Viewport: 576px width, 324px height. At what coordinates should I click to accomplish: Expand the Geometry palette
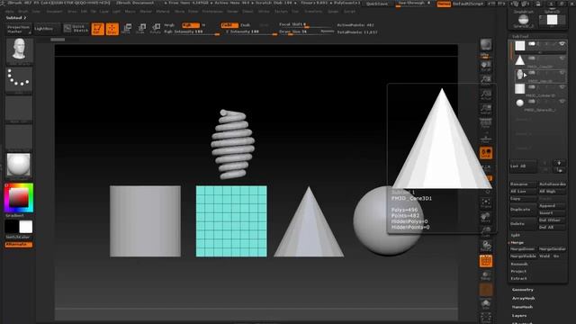click(x=523, y=290)
